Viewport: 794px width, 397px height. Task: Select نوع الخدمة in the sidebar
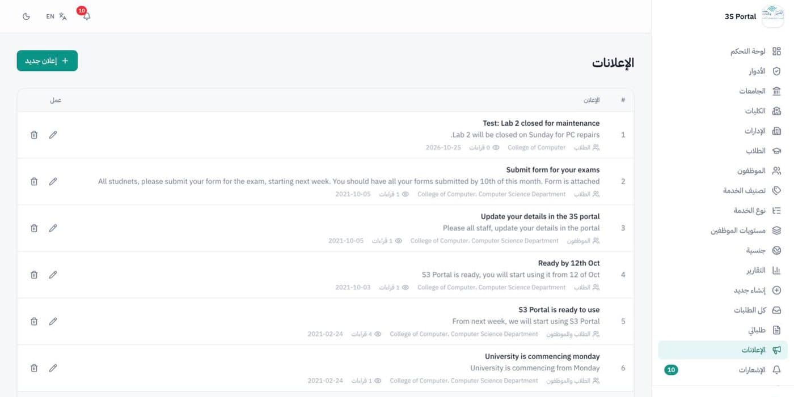[723, 211]
